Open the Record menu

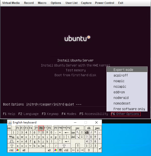coord(29,3)
